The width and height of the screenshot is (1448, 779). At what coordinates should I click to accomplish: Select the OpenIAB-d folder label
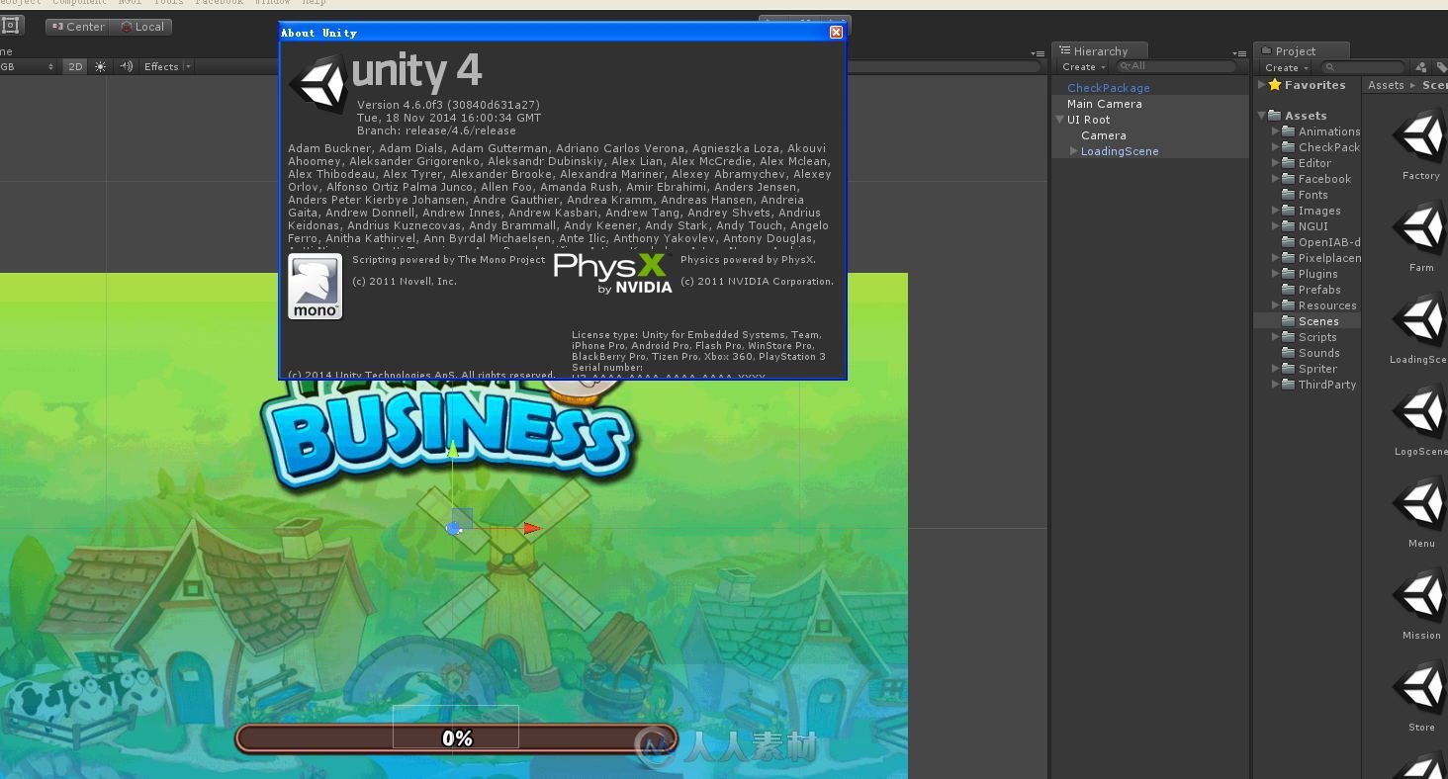pos(1329,242)
